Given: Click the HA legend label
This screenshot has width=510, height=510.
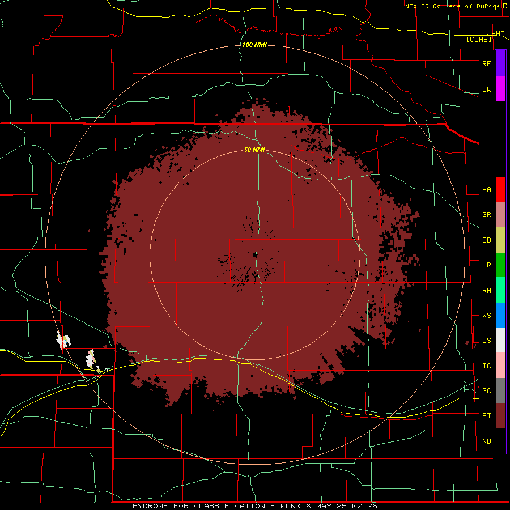Looking at the screenshot, I should (x=486, y=189).
